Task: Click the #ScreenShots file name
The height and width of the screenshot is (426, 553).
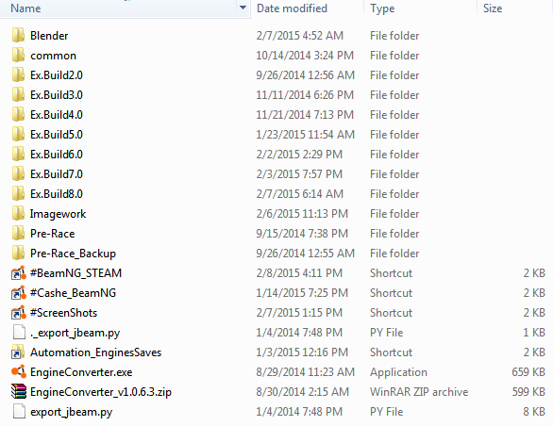Action: point(63,313)
